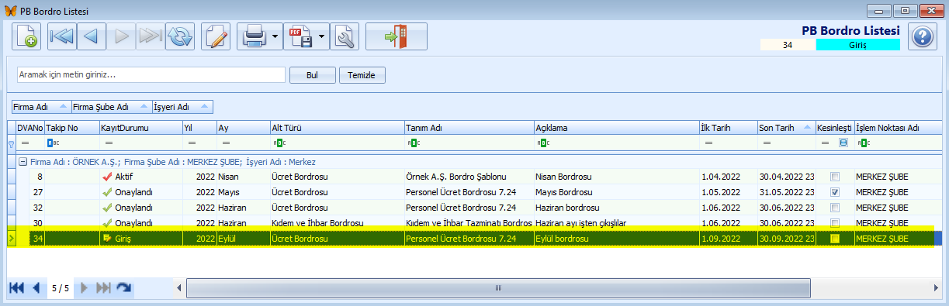Open PDF export dropdown arrow

321,36
